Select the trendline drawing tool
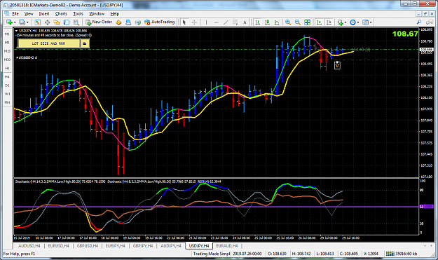This screenshot has height=260, width=438. (226, 22)
